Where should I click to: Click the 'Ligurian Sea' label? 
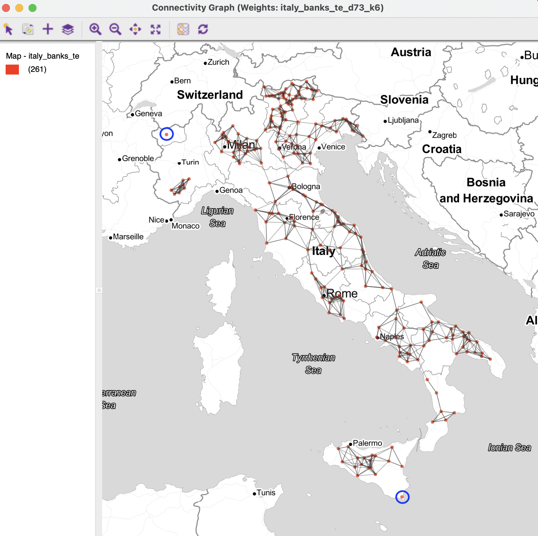[x=218, y=217]
